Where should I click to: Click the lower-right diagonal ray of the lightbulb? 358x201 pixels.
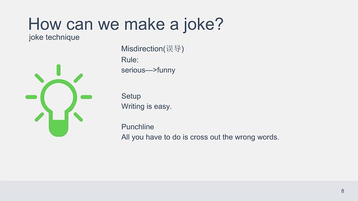(78, 117)
